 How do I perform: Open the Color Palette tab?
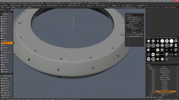pyautogui.click(x=164, y=7)
